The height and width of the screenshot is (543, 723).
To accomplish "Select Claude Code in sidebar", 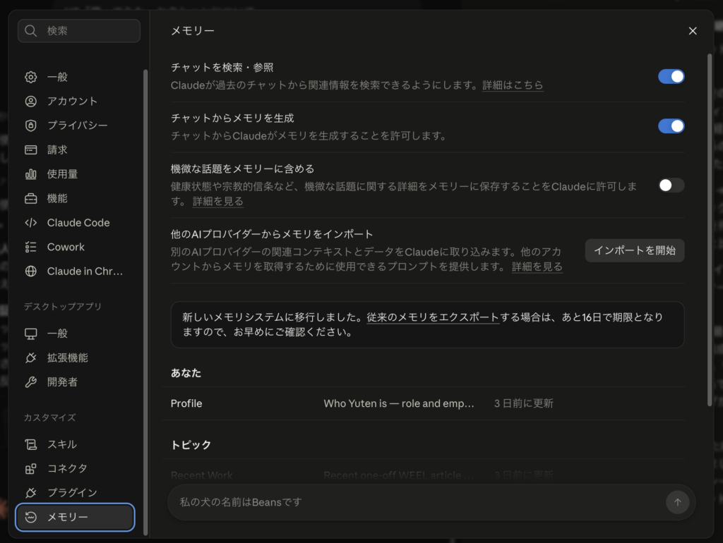I will point(75,223).
